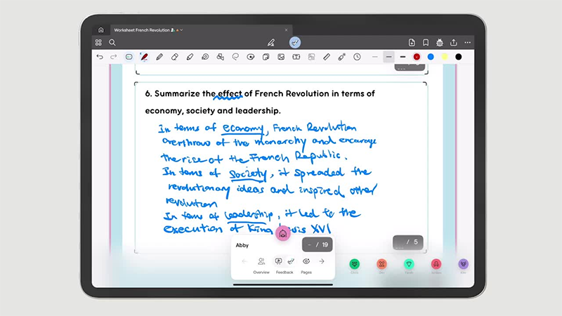Switch to Worksheet French Revolution tab
The width and height of the screenshot is (562, 316).
tap(201, 30)
